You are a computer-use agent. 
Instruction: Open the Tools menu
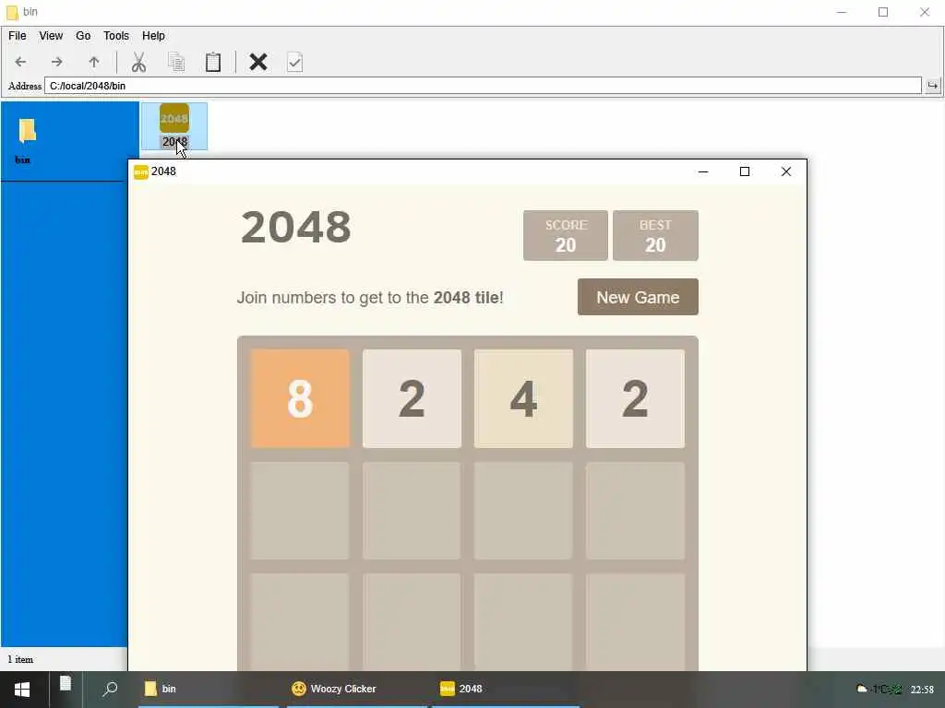[116, 36]
